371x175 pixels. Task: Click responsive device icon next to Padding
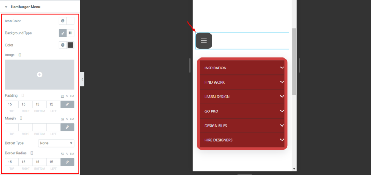pos(23,96)
